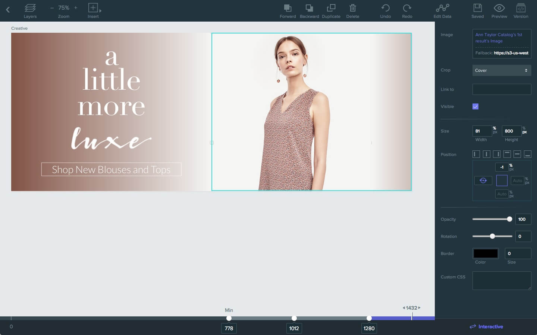Open the Crop dropdown set to Cover
Screen dimensions: 537x335
click(x=502, y=70)
